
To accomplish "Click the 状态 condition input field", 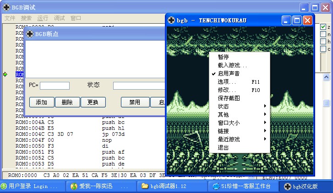I will [139, 86].
